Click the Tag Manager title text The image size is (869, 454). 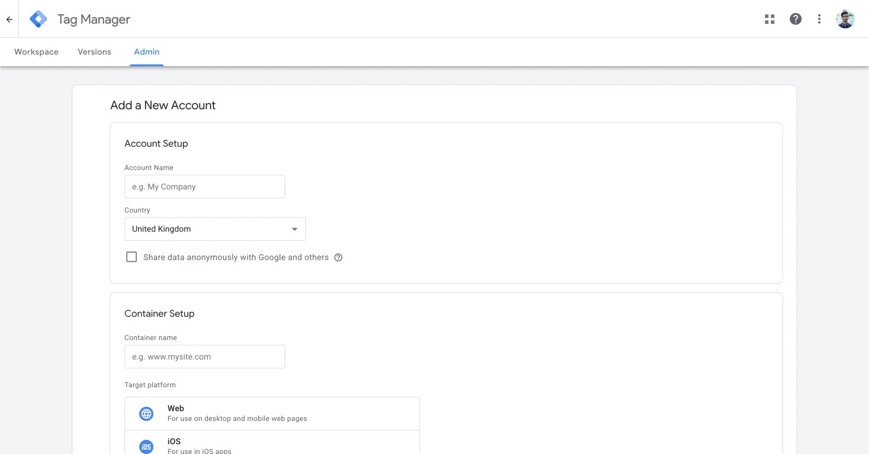pyautogui.click(x=94, y=20)
